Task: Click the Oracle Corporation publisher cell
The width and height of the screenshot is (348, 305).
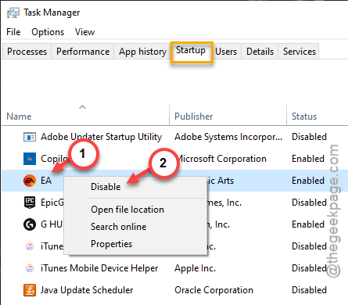Action: point(213,290)
